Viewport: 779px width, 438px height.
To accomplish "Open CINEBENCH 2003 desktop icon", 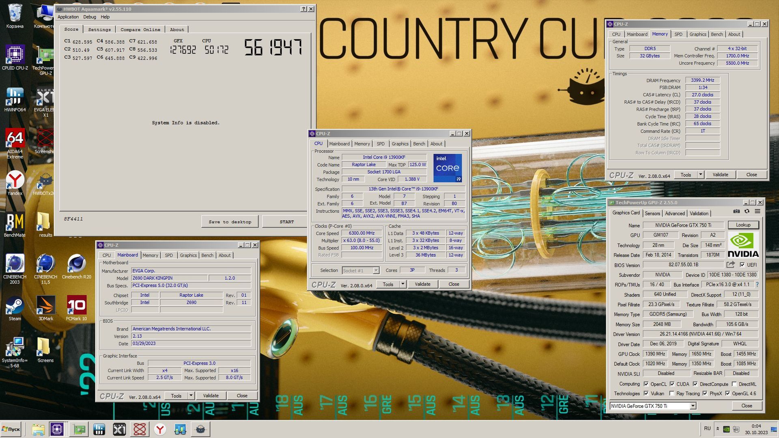I will click(x=15, y=269).
